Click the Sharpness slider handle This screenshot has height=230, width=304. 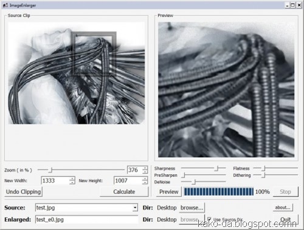[217, 168]
